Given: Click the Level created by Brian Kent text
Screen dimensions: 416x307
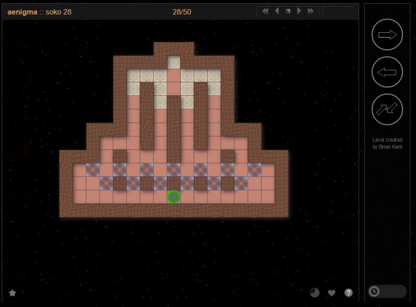Looking at the screenshot, I should (387, 143).
